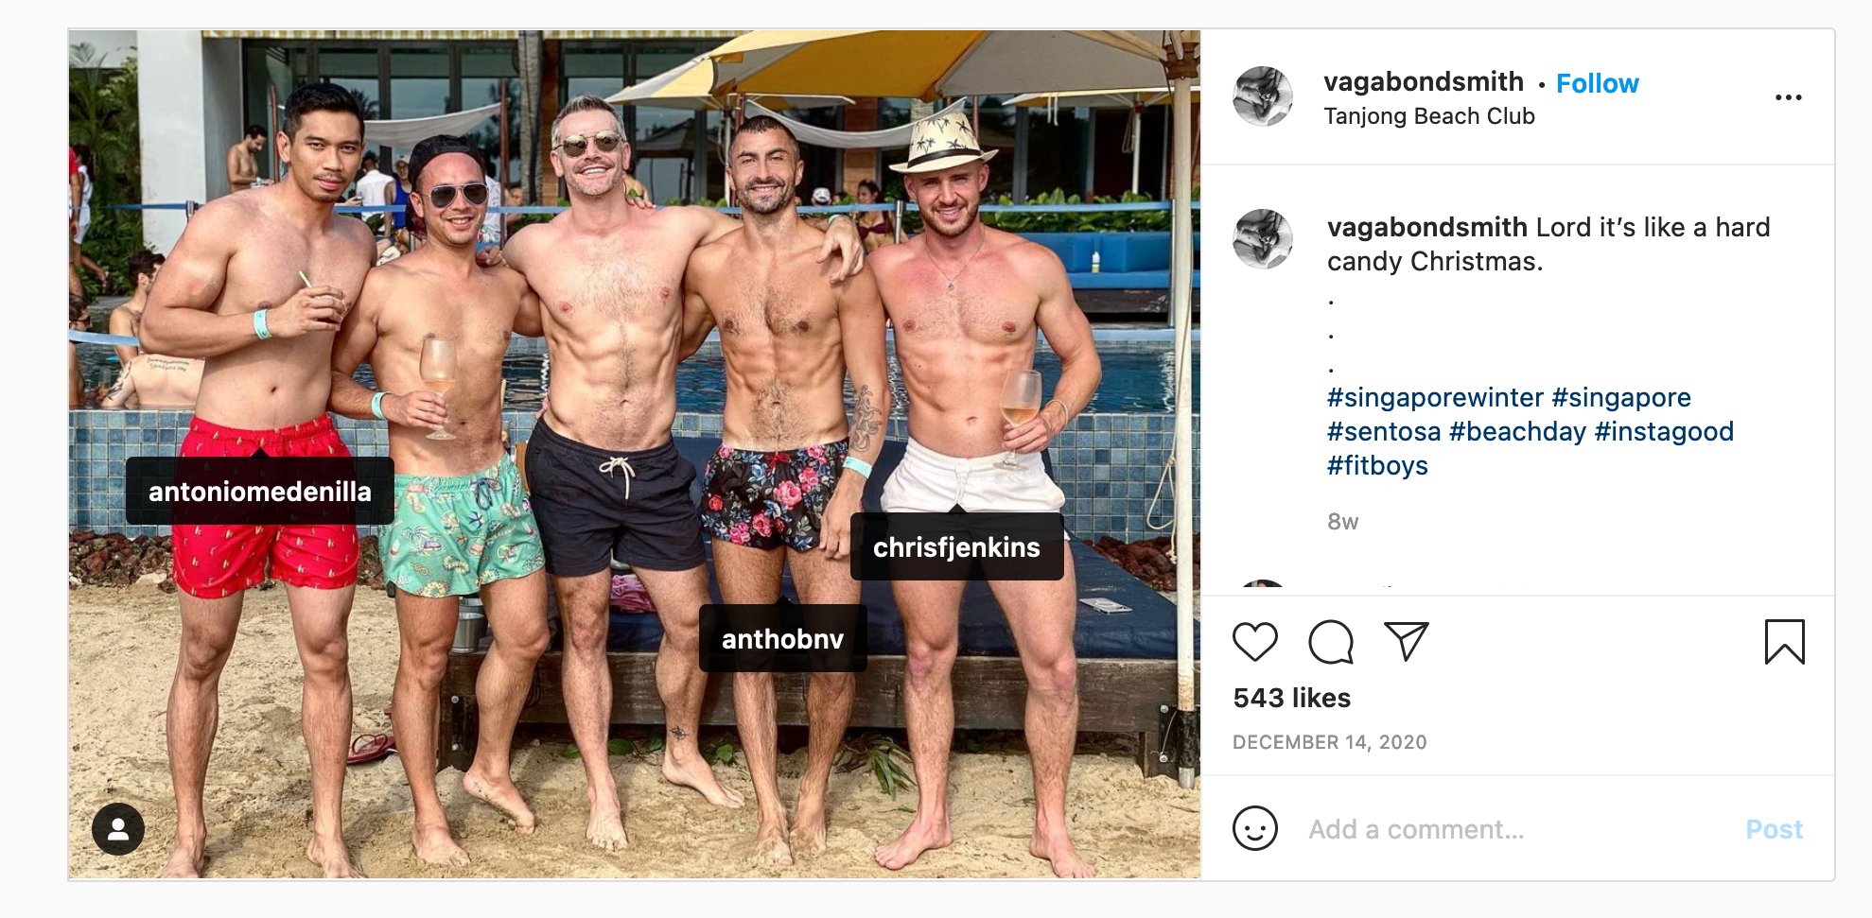Open the three-dot more options menu
This screenshot has width=1872, height=918.
click(x=1788, y=97)
